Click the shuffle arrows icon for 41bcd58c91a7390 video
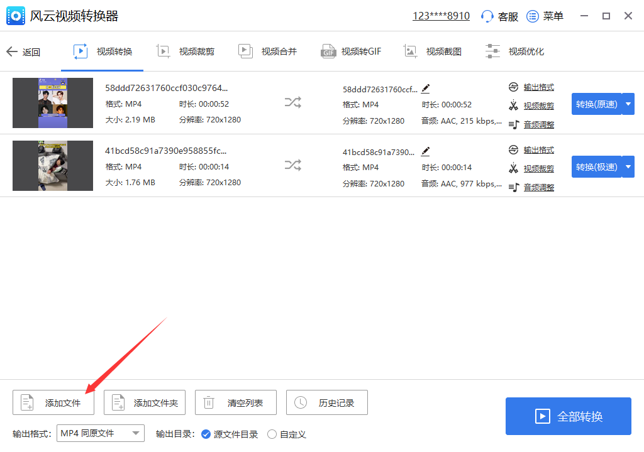 [293, 165]
